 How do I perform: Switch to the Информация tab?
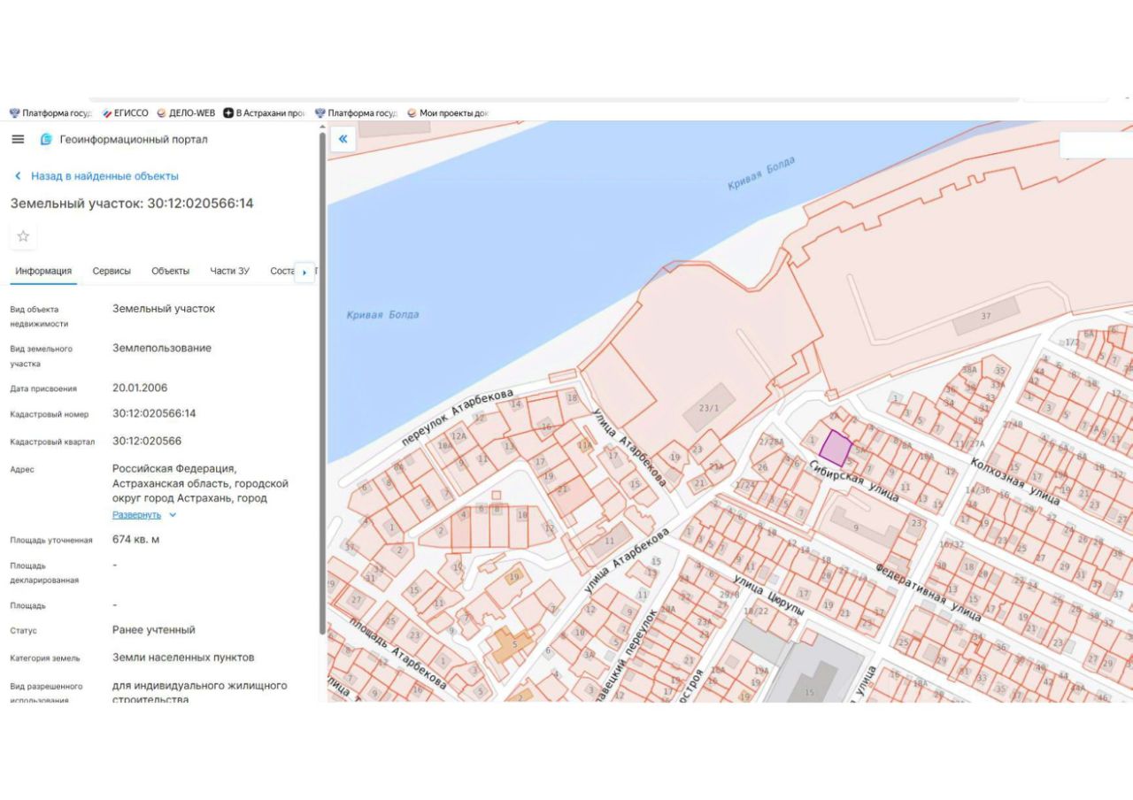click(x=43, y=271)
